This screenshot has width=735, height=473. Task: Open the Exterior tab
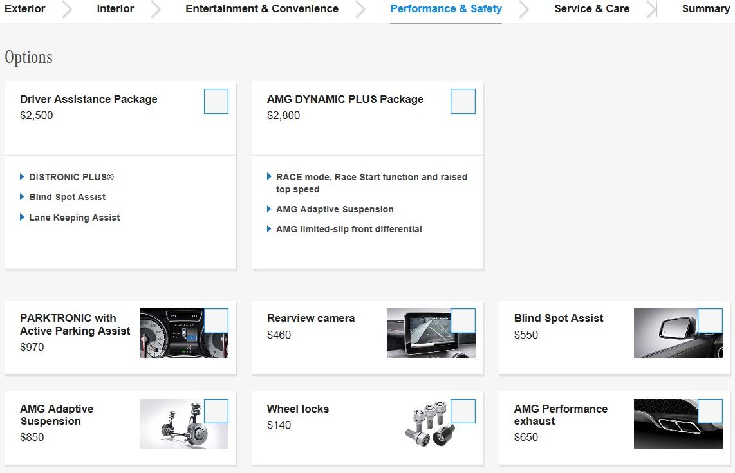point(25,8)
